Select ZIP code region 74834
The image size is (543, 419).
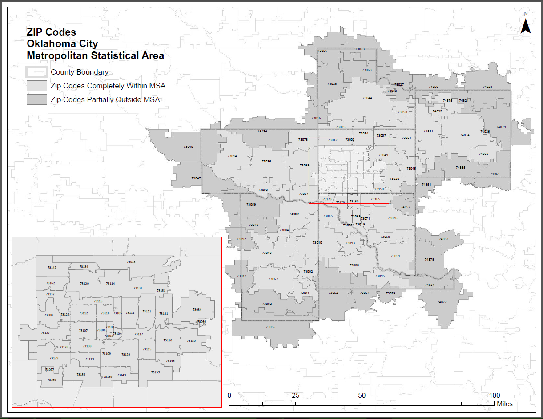point(465,134)
